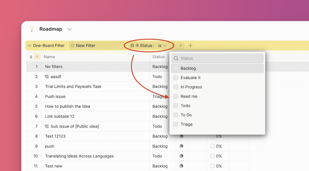This screenshot has height=171, width=309.
Task: Click the striped status icon in row 9
Action: coord(181,146)
